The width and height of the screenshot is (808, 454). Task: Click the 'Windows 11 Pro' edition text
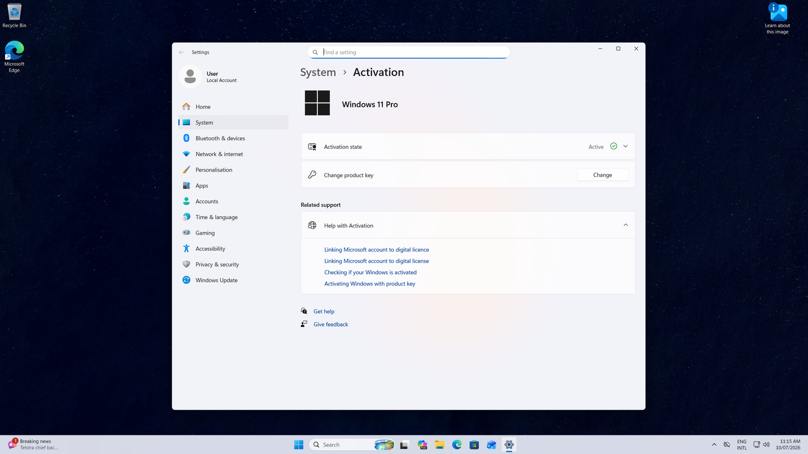pos(370,104)
